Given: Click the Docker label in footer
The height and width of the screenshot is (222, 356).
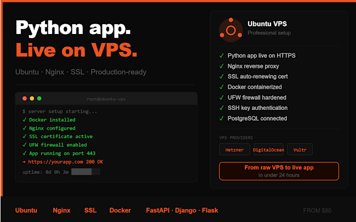Looking at the screenshot, I should (x=120, y=210).
